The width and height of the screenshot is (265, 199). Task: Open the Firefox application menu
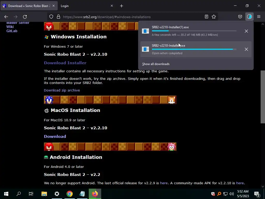pos(259,17)
